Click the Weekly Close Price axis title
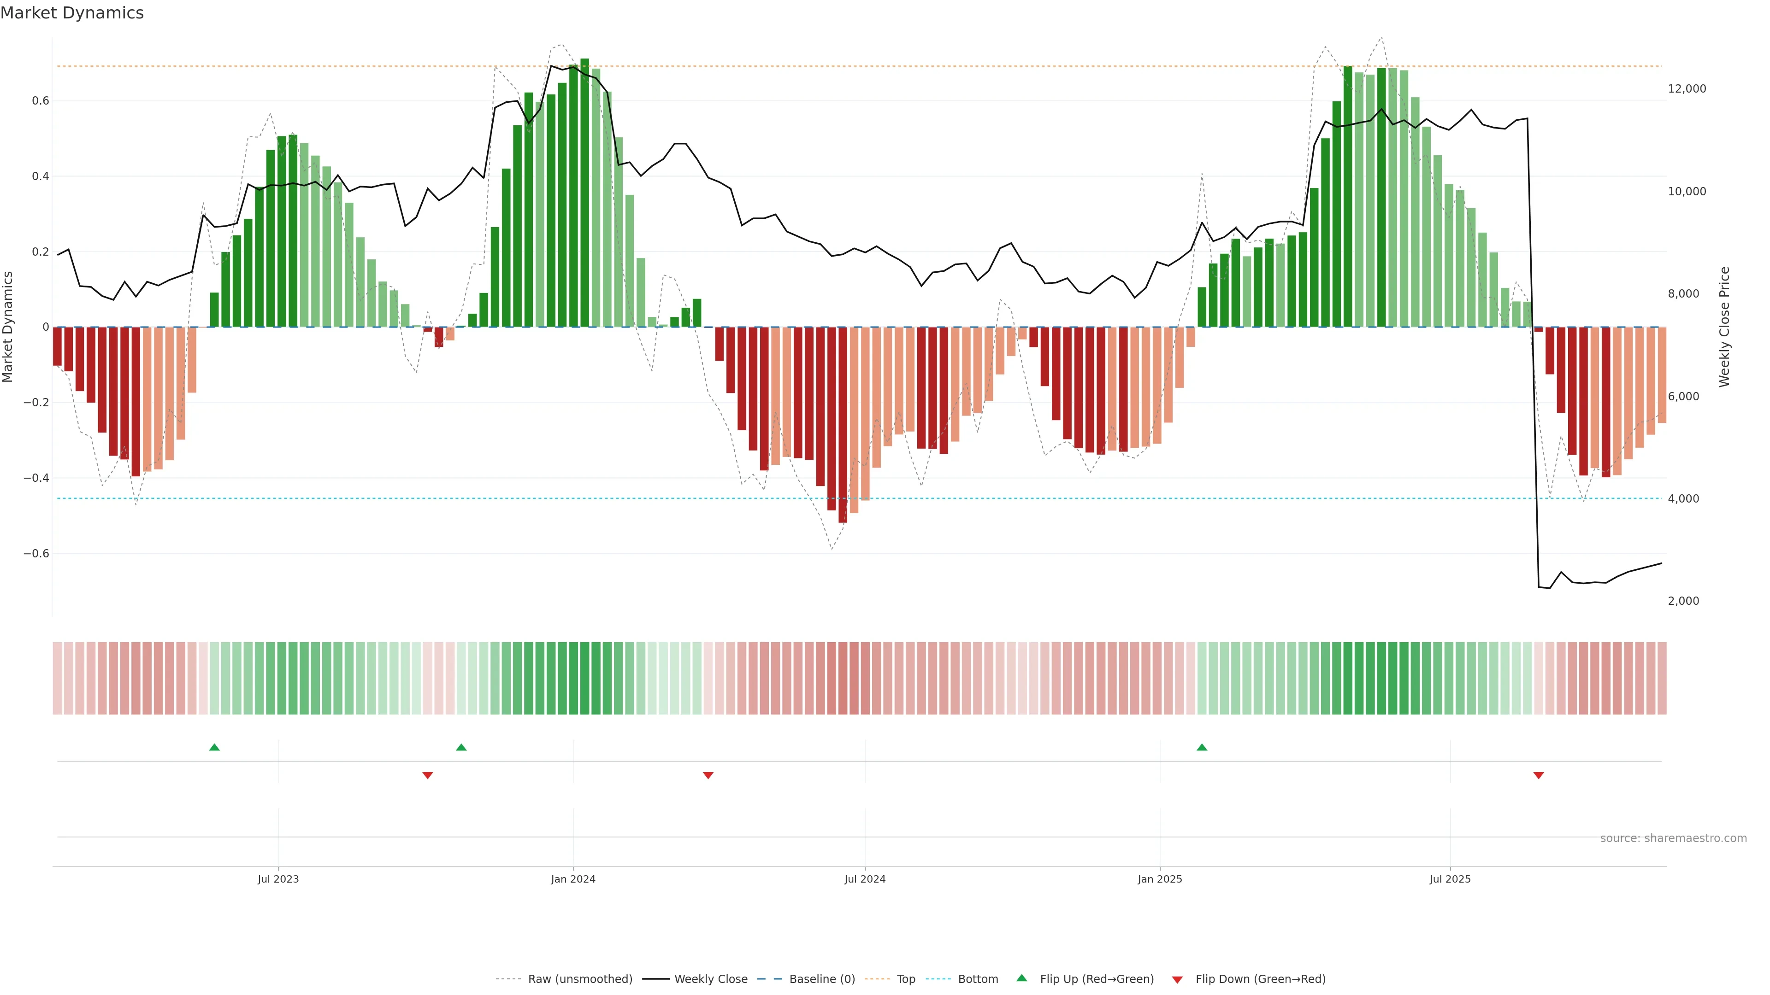Screen dimensions: 1770x995 click(x=1724, y=327)
